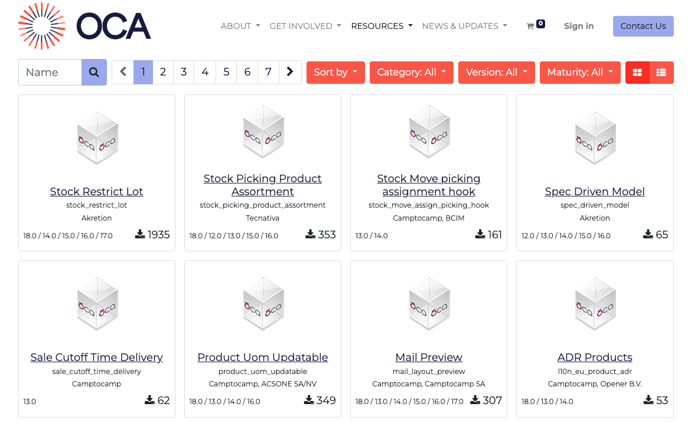The height and width of the screenshot is (423, 691).
Task: Go to previous page arrow
Action: (x=123, y=72)
